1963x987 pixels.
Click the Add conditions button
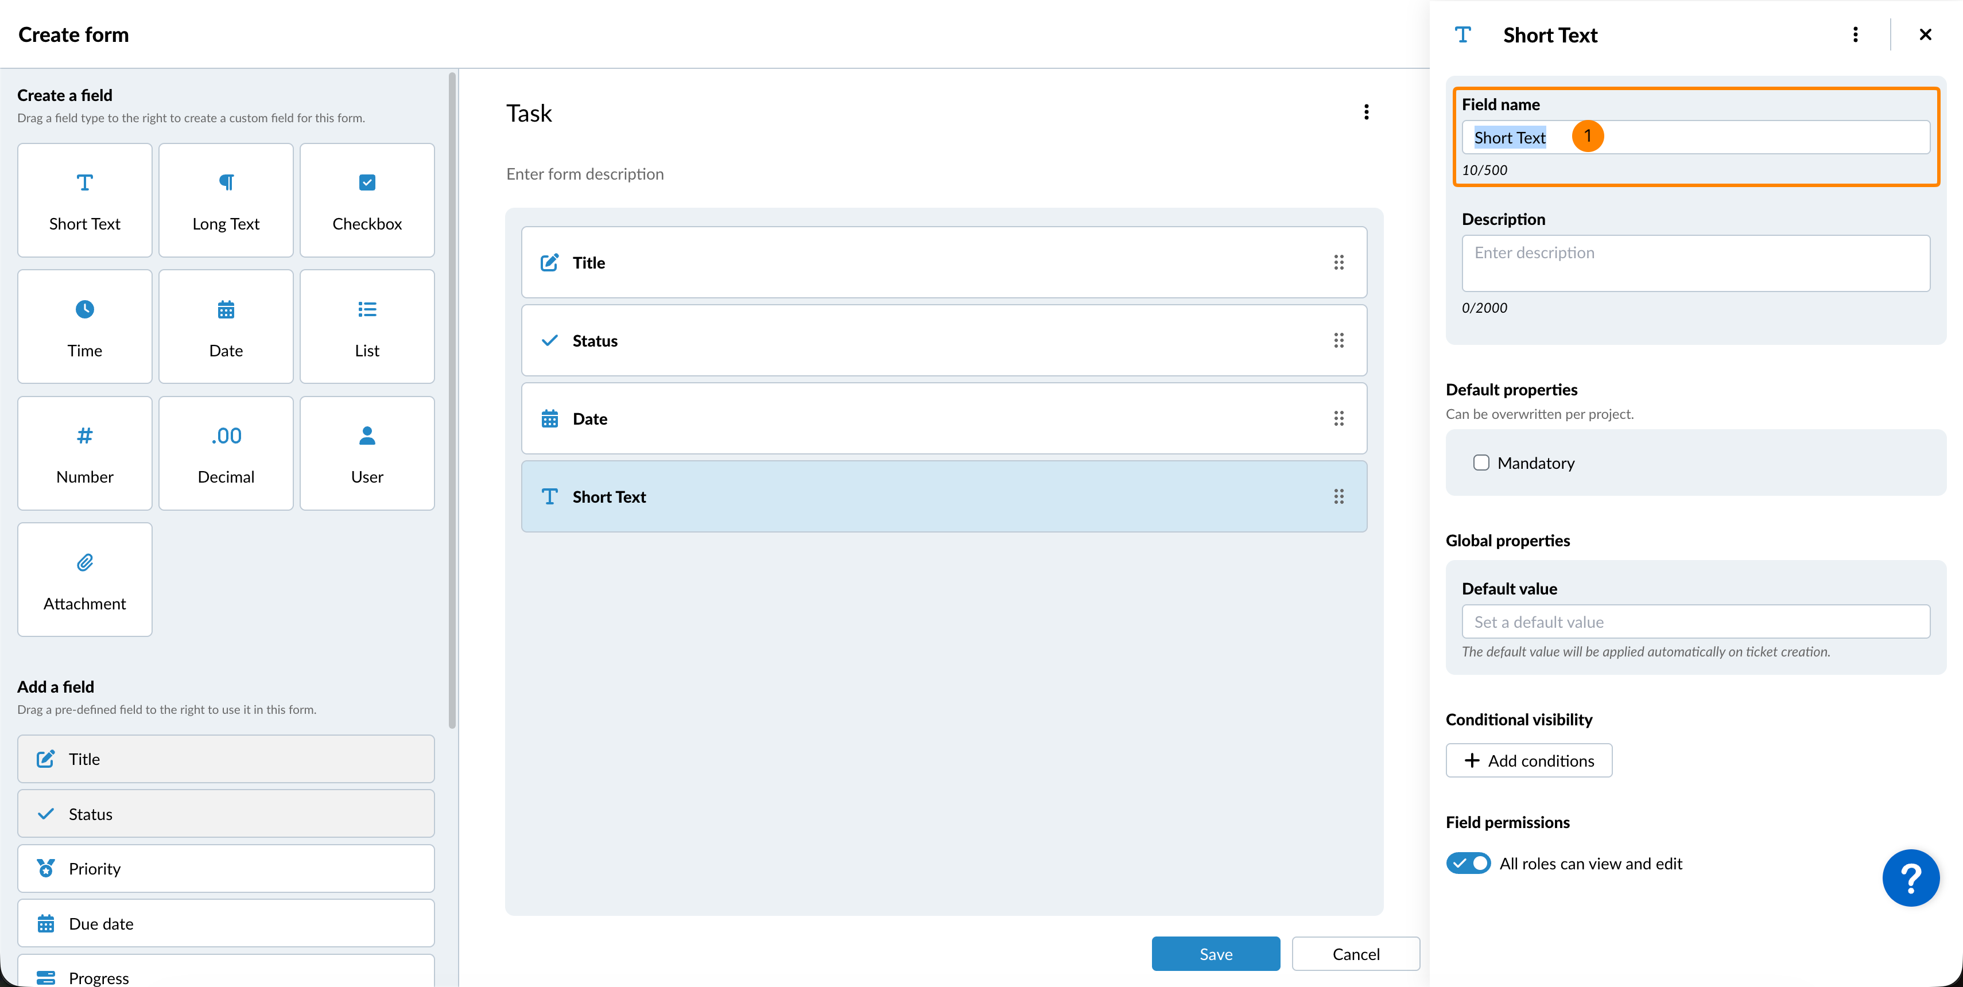point(1528,761)
